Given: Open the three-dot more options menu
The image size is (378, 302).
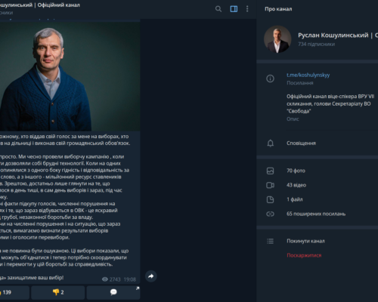Looking at the screenshot, I should tap(247, 9).
